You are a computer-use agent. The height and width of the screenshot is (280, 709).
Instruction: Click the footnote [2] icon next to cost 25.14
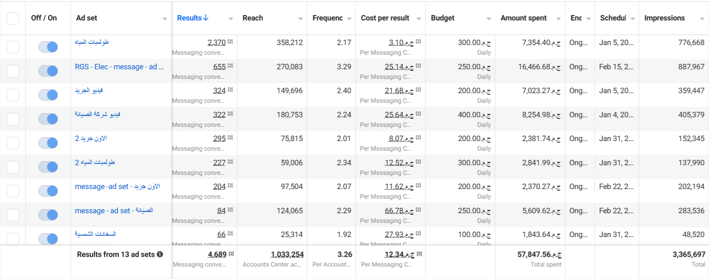click(418, 66)
